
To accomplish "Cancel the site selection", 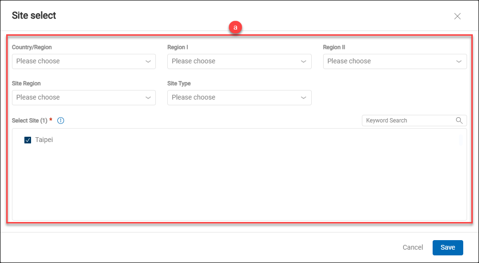I will tap(413, 247).
